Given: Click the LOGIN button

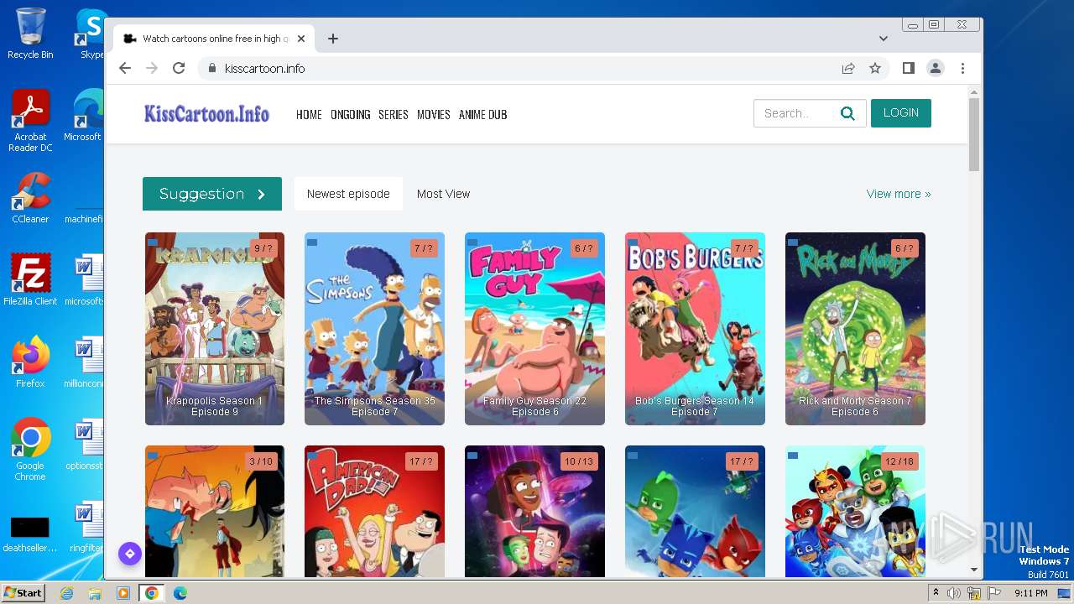Looking at the screenshot, I should pyautogui.click(x=901, y=113).
